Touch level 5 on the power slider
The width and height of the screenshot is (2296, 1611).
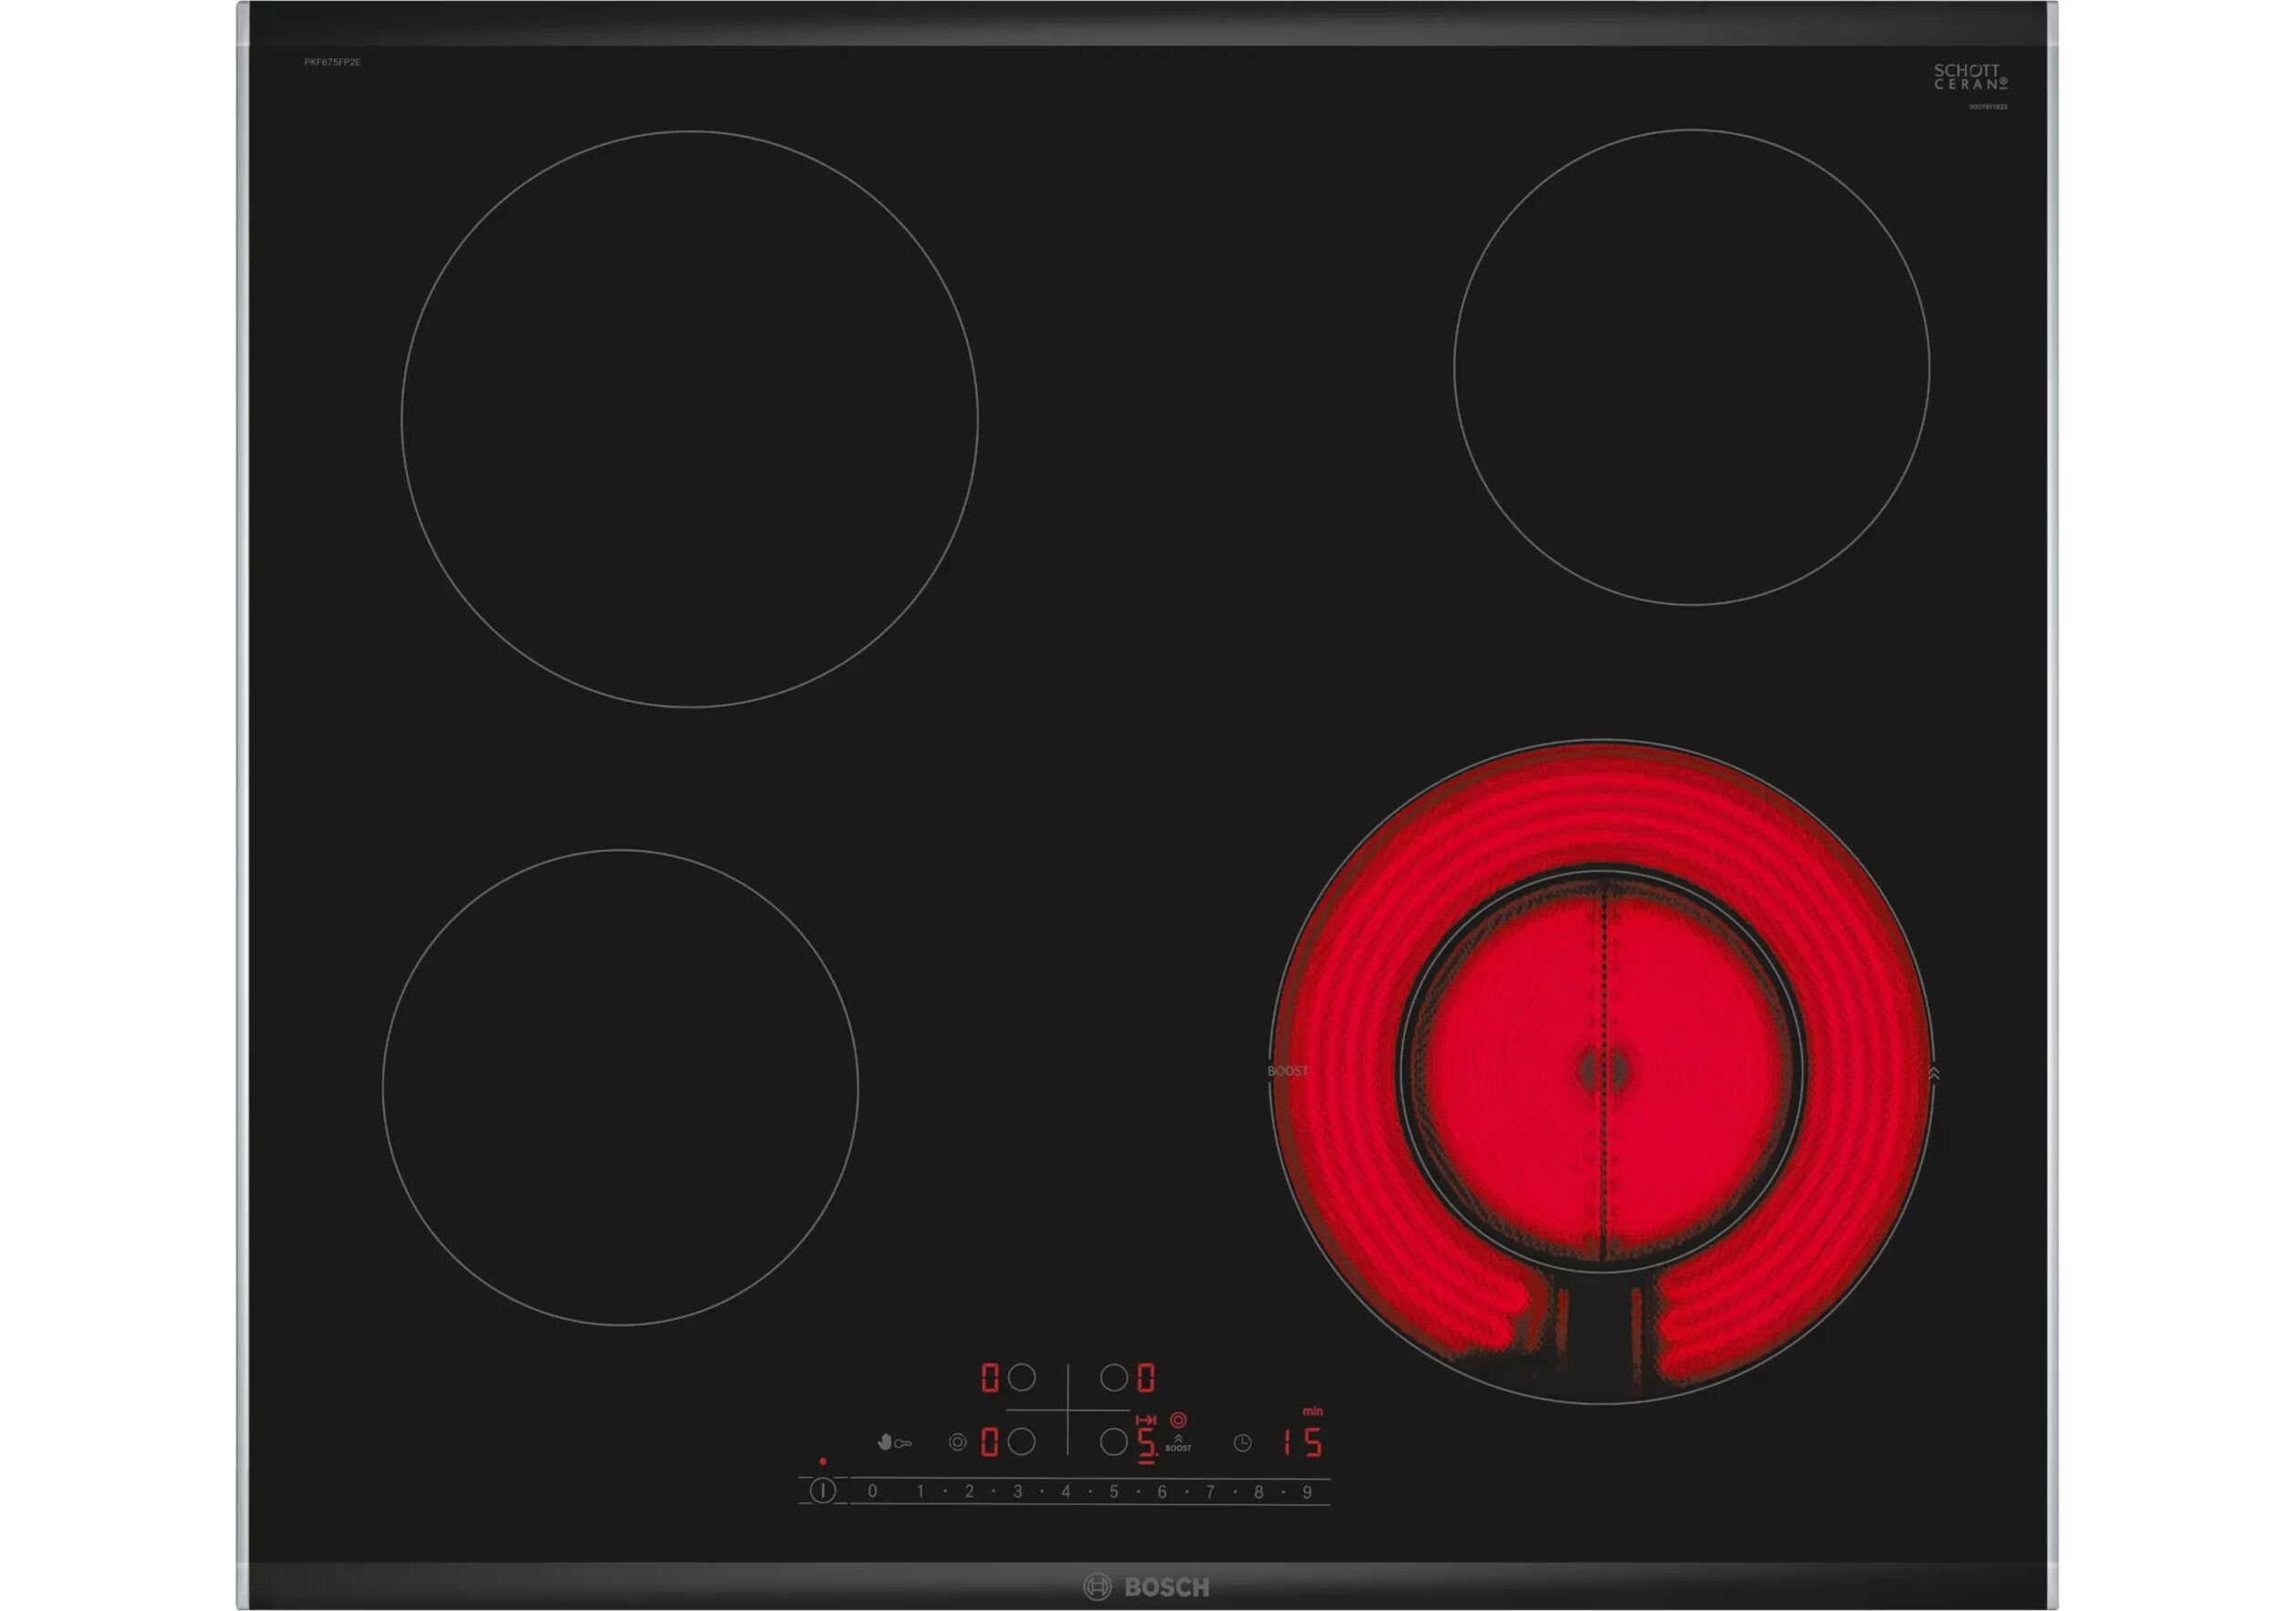point(1113,1492)
